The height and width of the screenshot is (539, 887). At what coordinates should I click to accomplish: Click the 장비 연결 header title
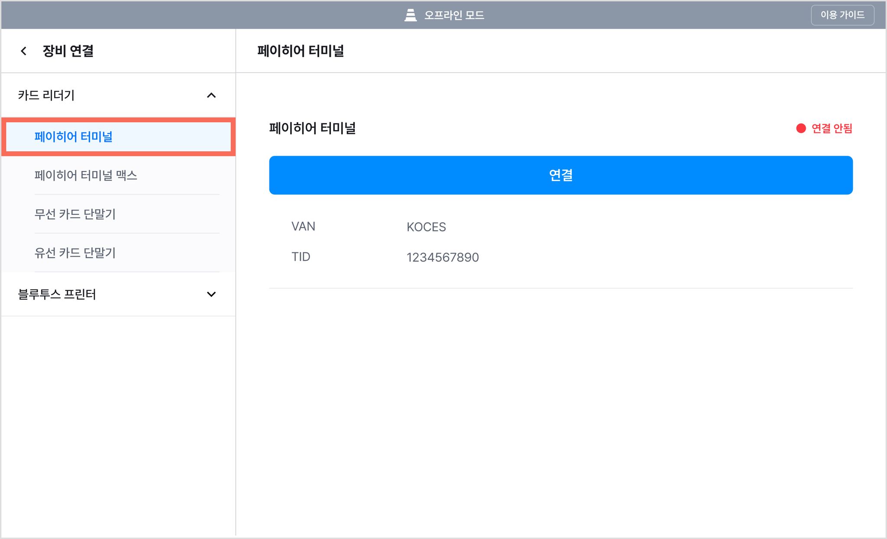tap(68, 51)
